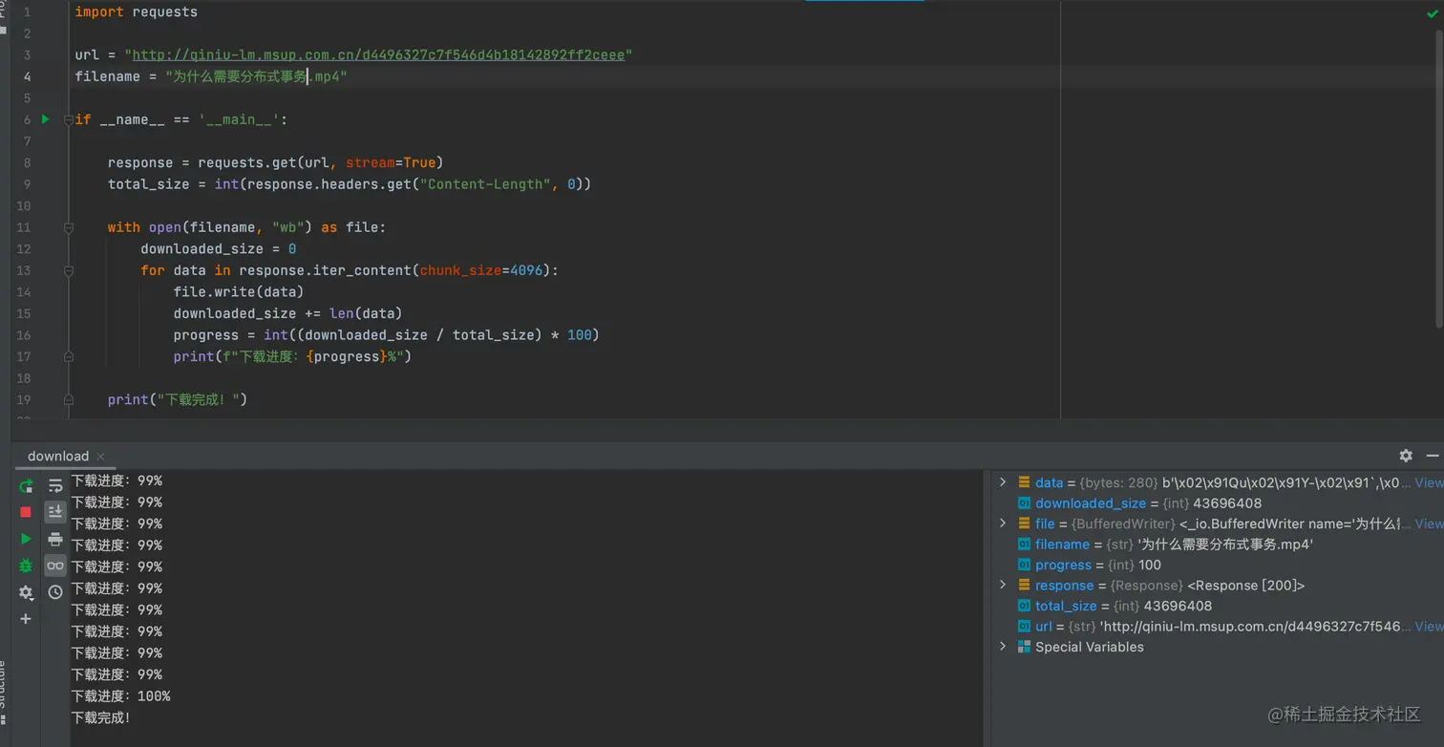The image size is (1444, 747).
Task: Stop the running process with red square
Action: pyautogui.click(x=26, y=512)
